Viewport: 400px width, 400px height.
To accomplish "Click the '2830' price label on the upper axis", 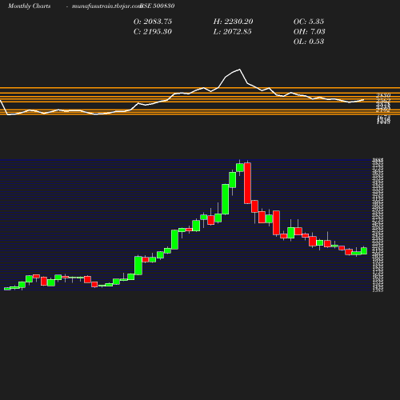I will tap(383, 95).
